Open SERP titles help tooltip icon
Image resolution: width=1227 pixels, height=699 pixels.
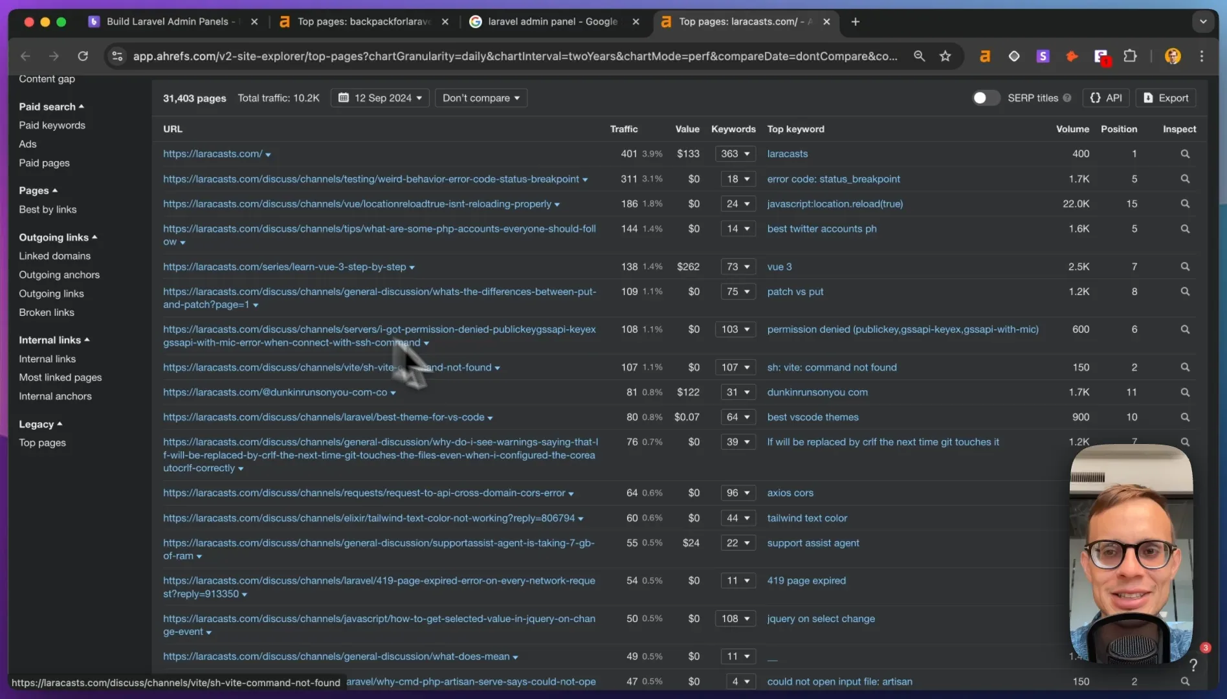tap(1067, 98)
